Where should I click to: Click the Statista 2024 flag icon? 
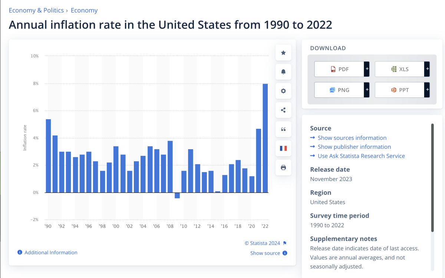pyautogui.click(x=285, y=243)
